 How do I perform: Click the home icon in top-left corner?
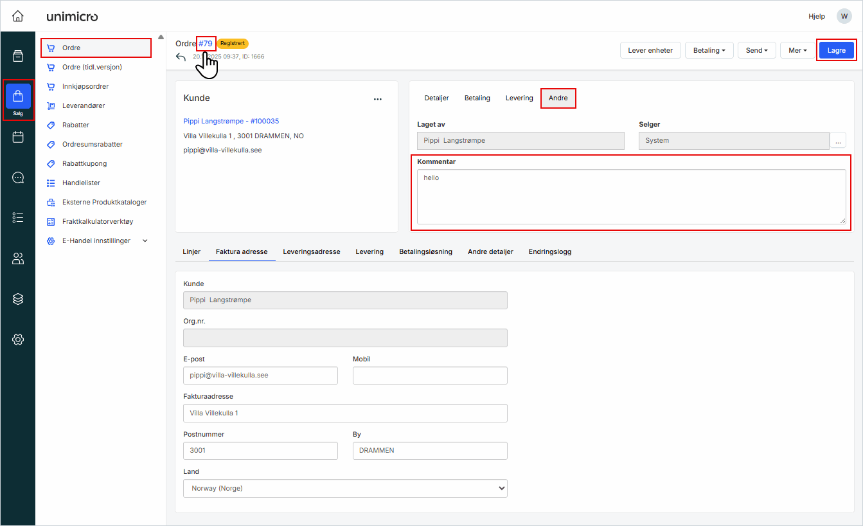click(18, 16)
